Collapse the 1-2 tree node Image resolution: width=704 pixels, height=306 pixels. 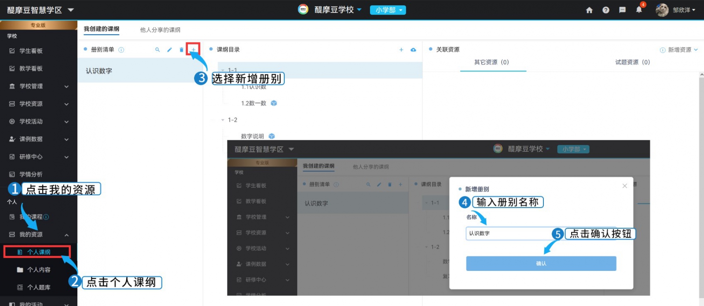point(223,120)
